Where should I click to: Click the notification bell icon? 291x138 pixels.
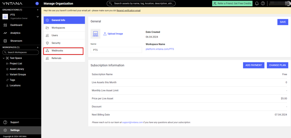click(257, 3)
